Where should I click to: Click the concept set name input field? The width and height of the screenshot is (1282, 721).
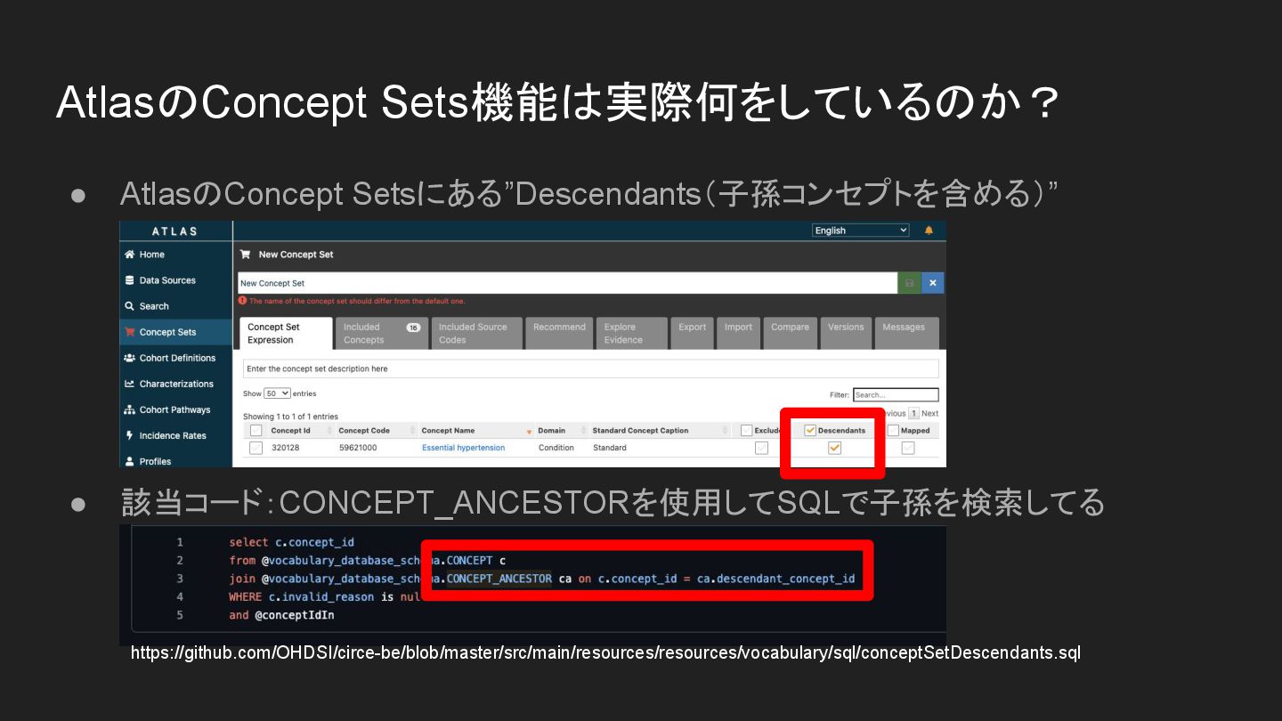(x=567, y=283)
